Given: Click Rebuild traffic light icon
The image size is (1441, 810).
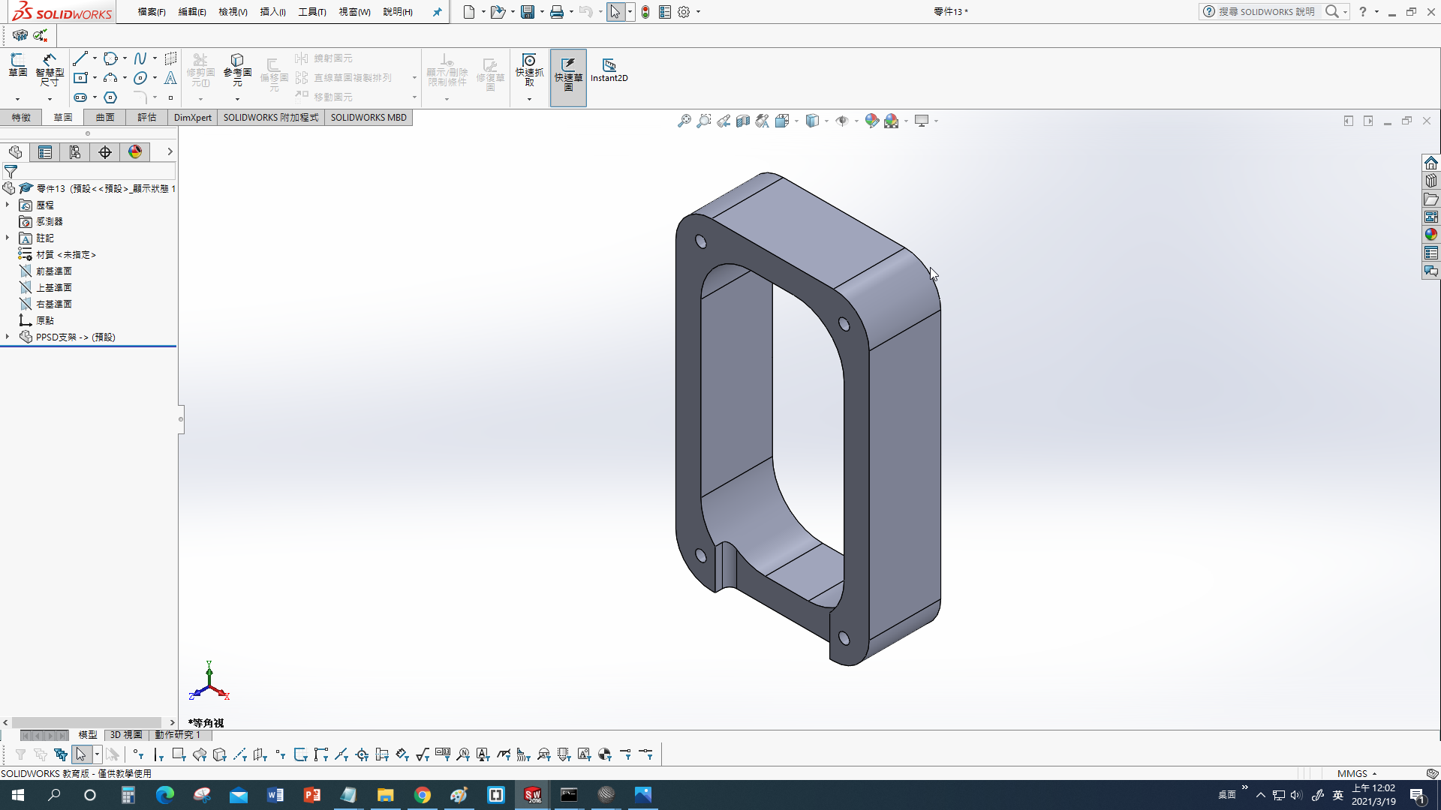Looking at the screenshot, I should pyautogui.click(x=645, y=12).
